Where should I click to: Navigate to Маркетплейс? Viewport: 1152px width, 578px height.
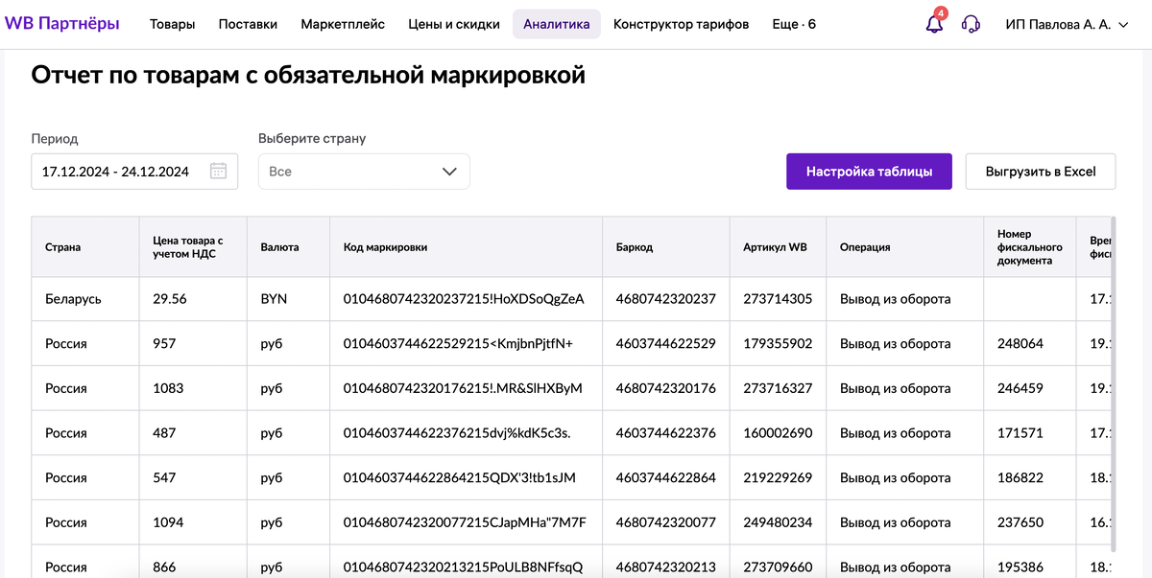point(343,24)
